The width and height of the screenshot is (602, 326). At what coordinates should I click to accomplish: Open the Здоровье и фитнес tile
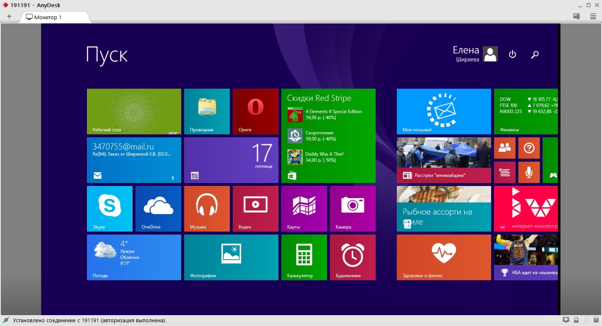coord(444,257)
